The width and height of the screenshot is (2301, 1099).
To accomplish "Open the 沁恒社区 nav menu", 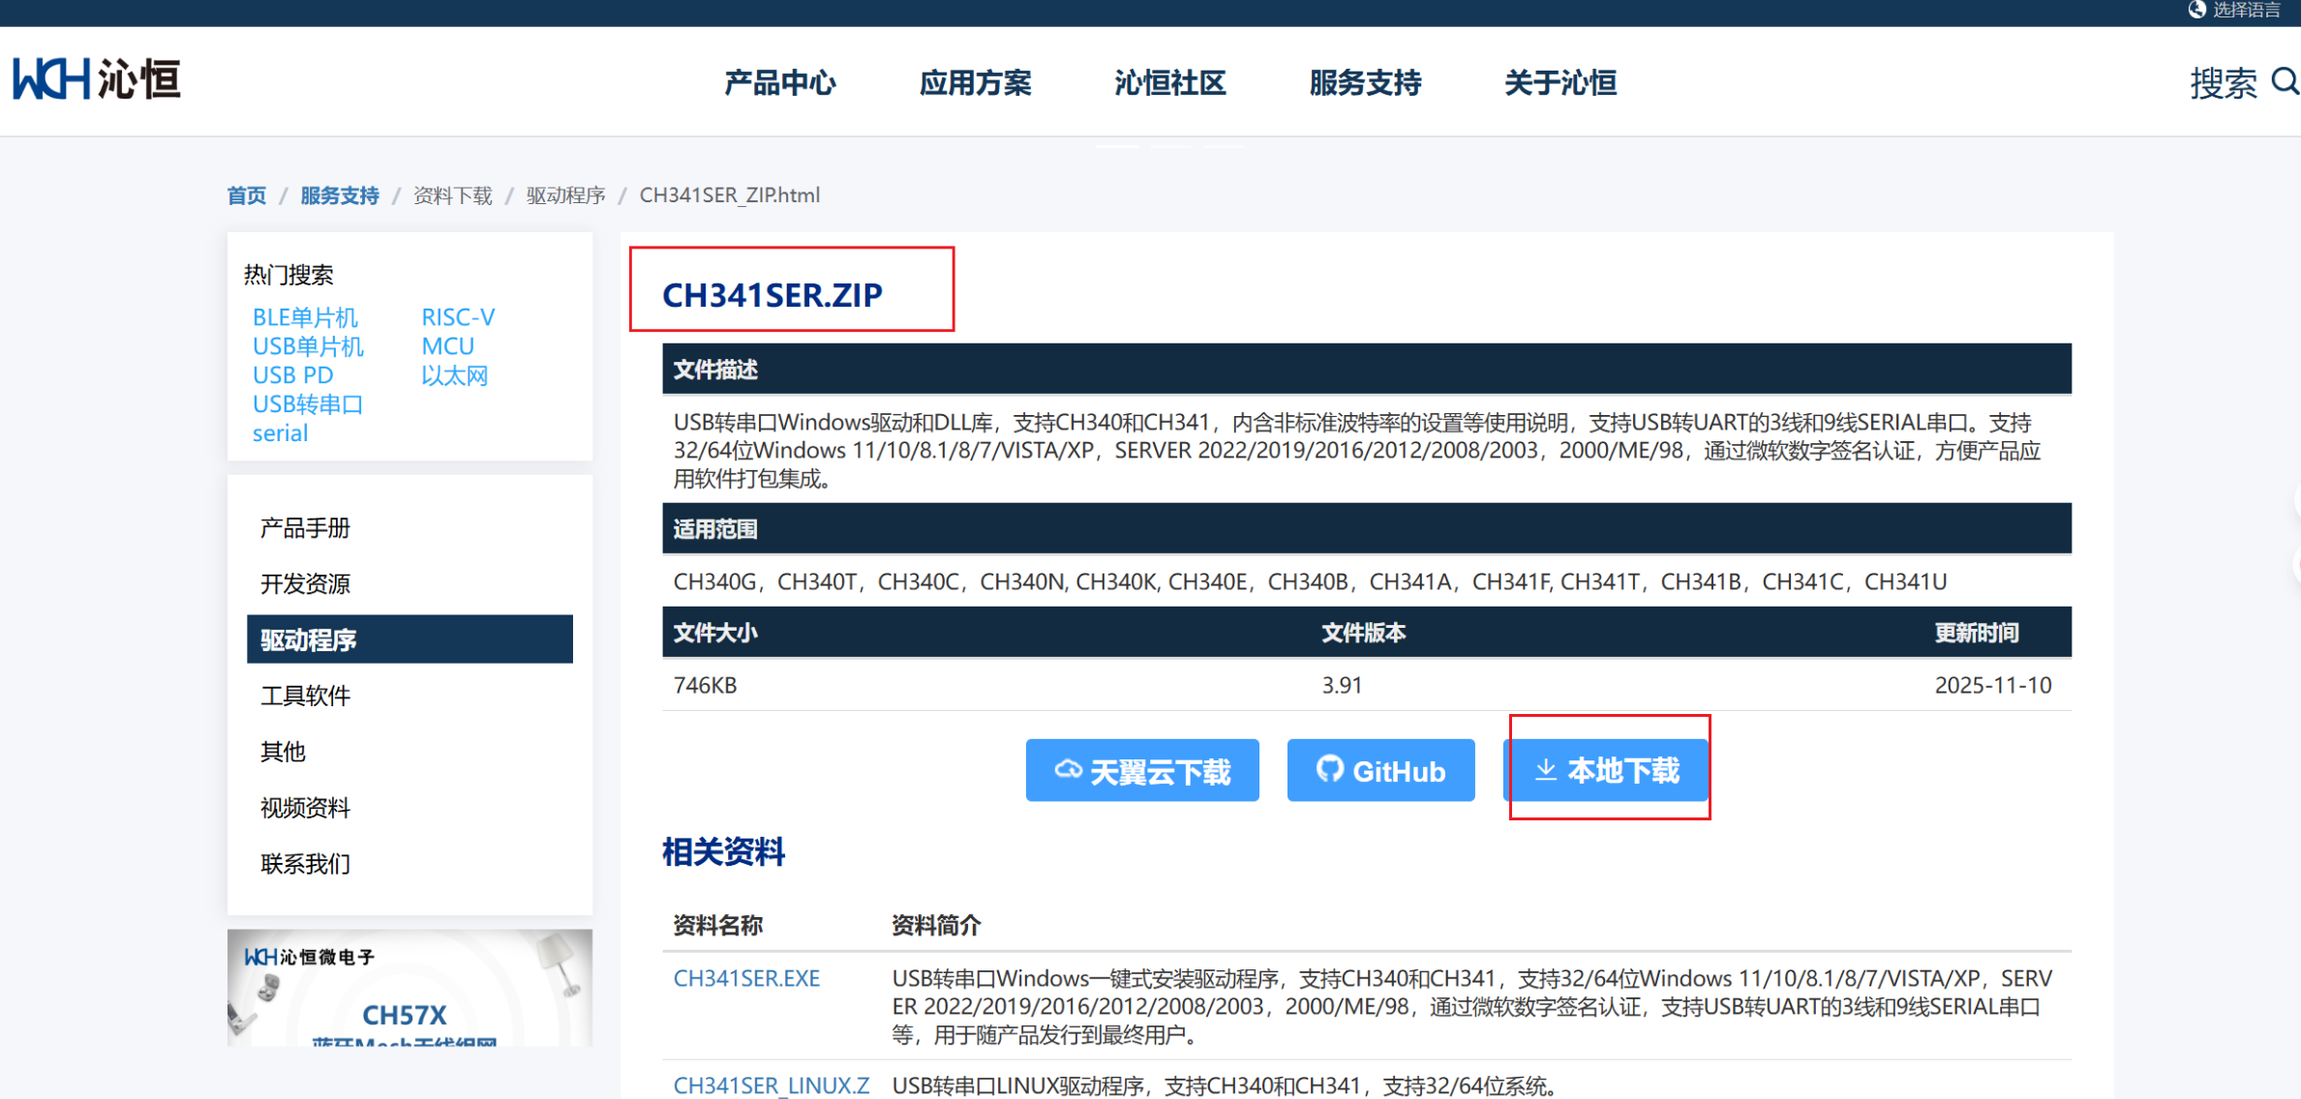I will 1169,83.
